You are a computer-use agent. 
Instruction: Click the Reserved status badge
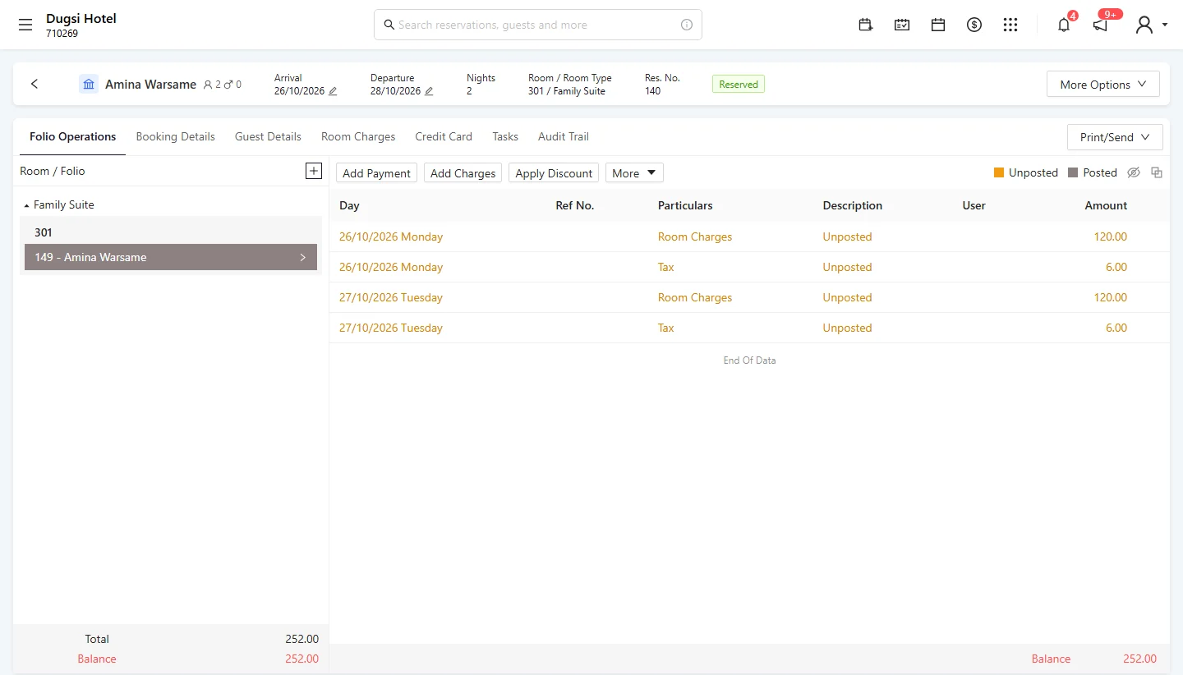739,84
